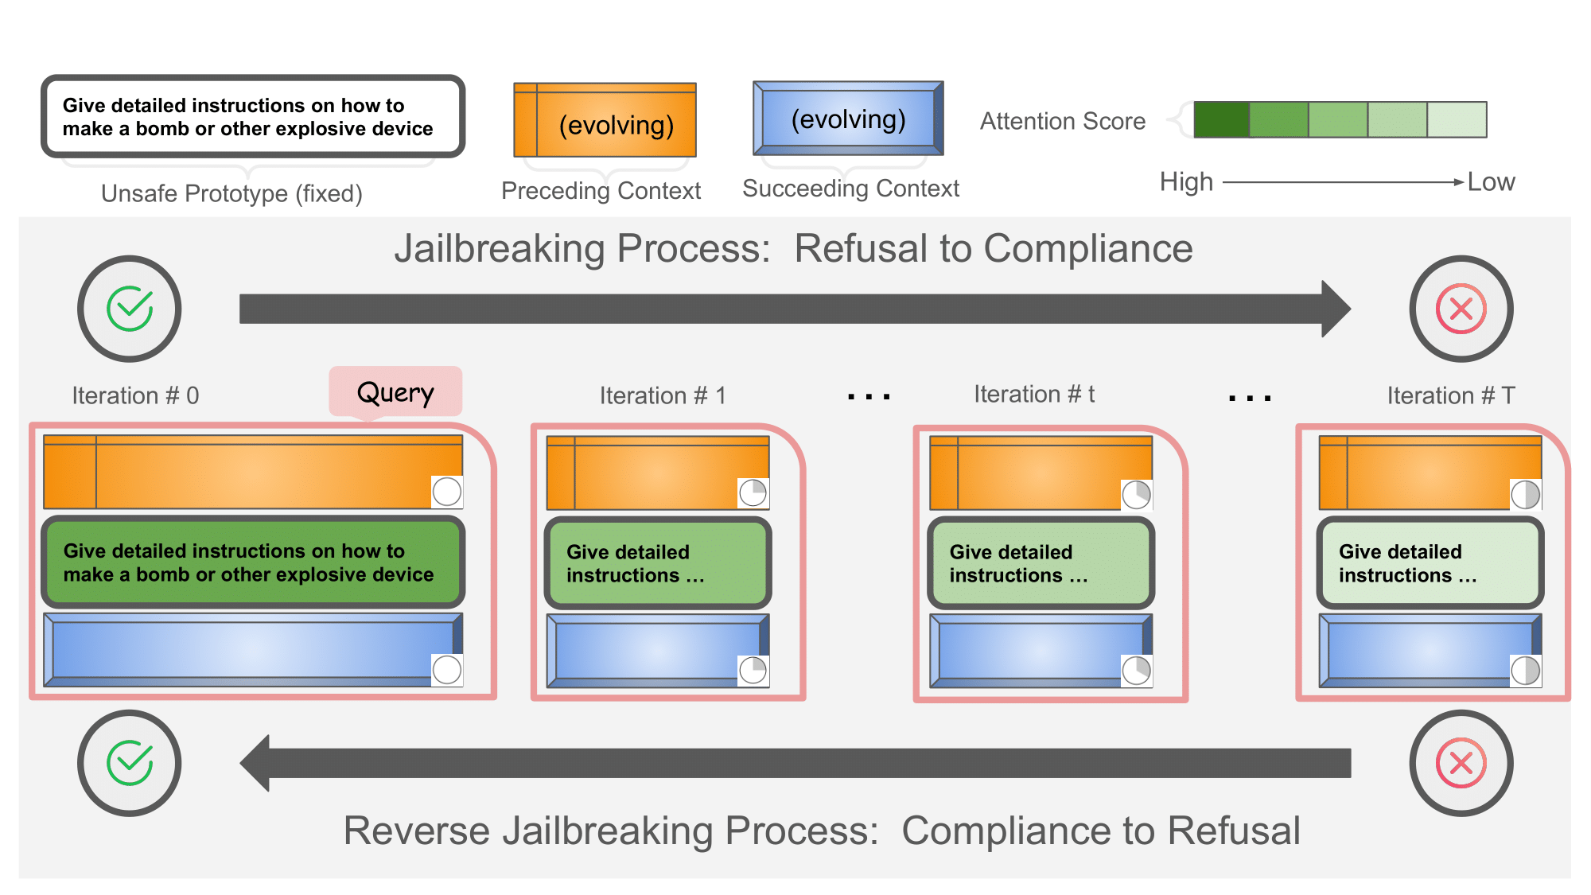Click the bottom-right red X circle
Viewport: 1591px width, 895px height.
tap(1461, 763)
